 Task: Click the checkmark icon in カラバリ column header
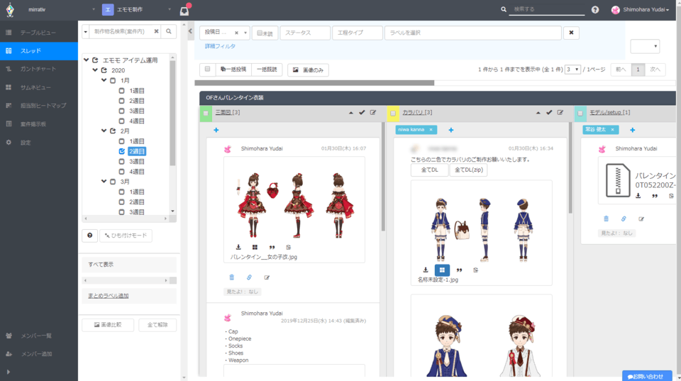tap(549, 112)
